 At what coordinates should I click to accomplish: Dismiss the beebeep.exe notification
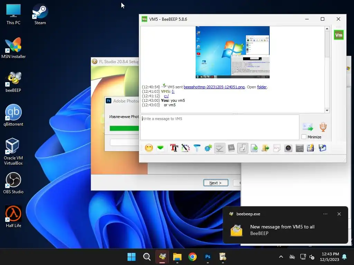(x=339, y=214)
